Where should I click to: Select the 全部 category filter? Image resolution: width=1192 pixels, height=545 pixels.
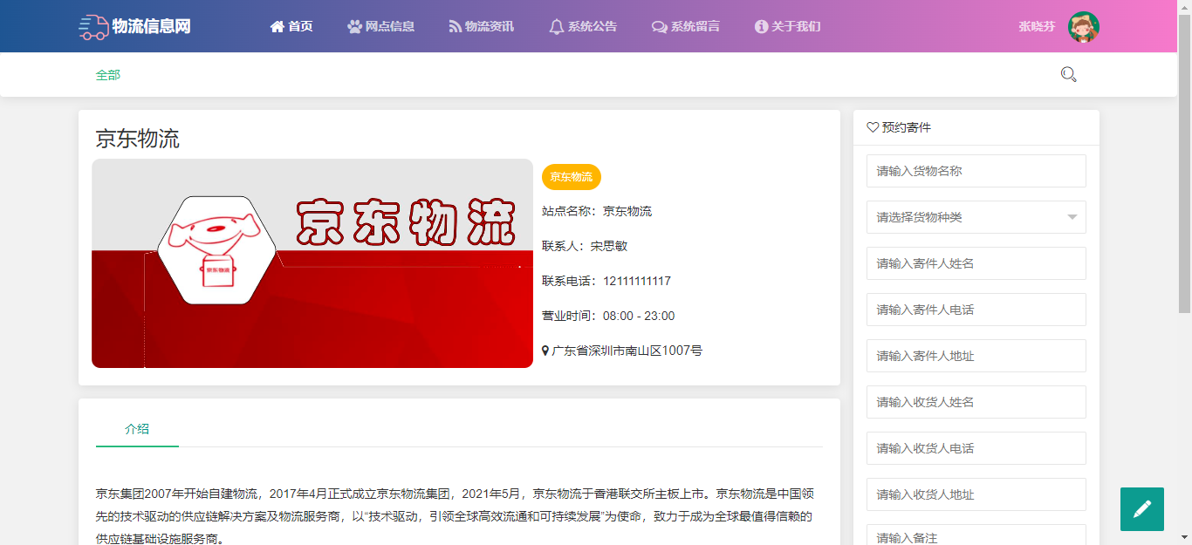tap(108, 75)
